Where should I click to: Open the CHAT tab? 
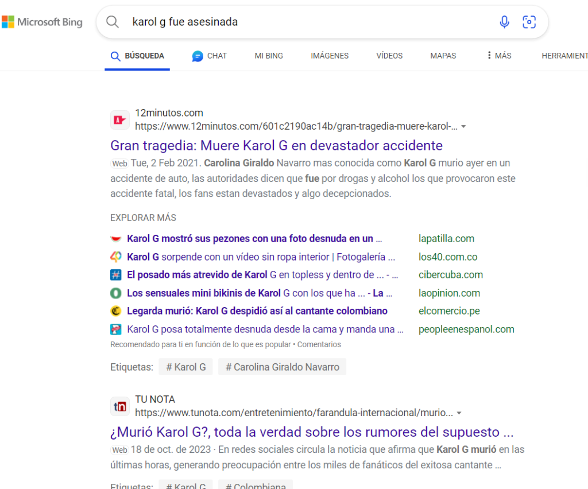tap(210, 56)
